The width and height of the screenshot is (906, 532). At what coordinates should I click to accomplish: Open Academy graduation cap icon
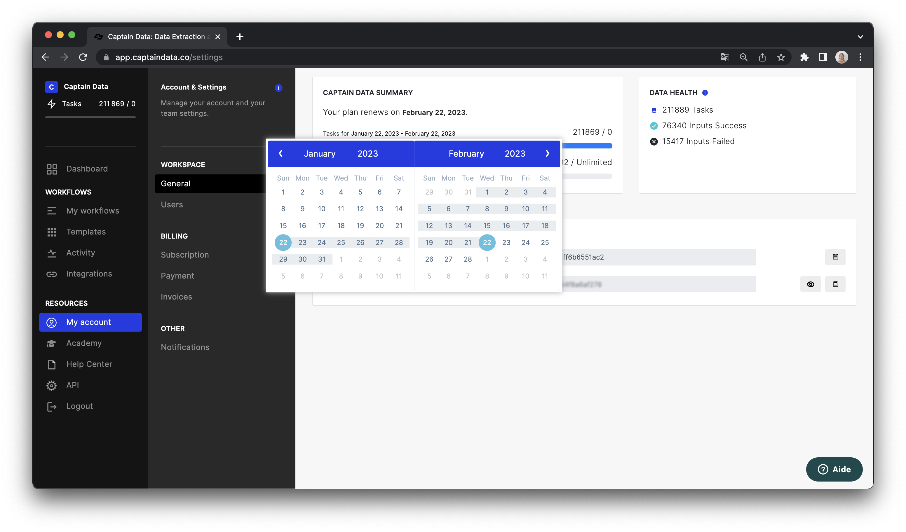(x=52, y=343)
